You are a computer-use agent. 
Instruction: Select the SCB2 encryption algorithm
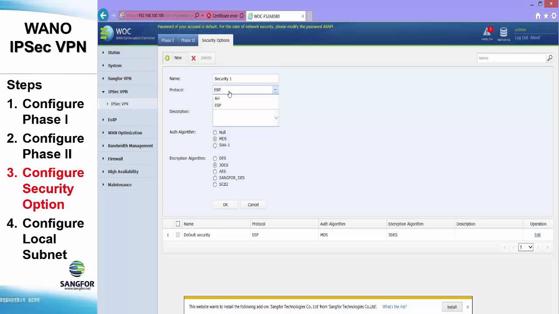coord(215,185)
